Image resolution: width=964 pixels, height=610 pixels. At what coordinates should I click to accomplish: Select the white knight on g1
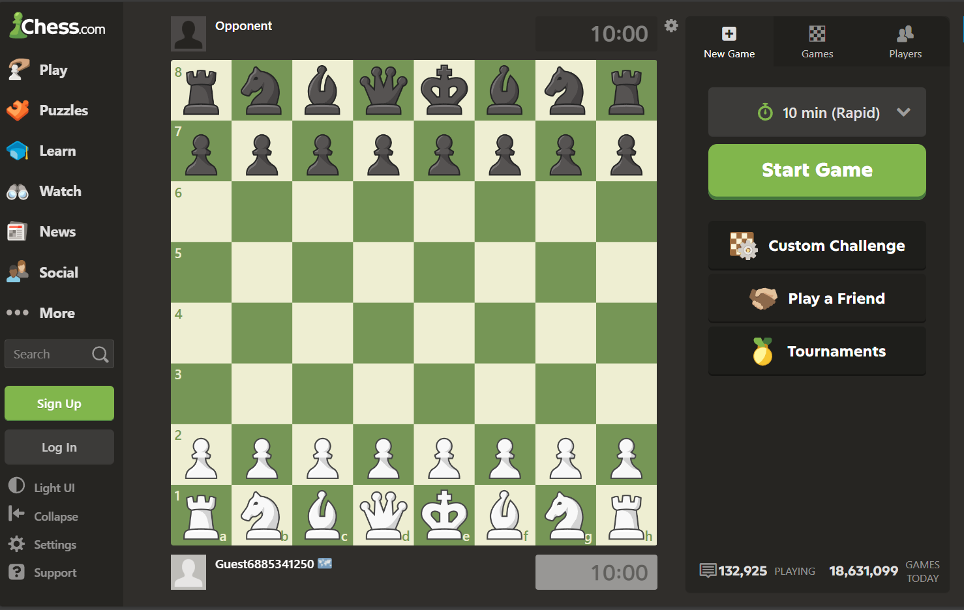(565, 516)
